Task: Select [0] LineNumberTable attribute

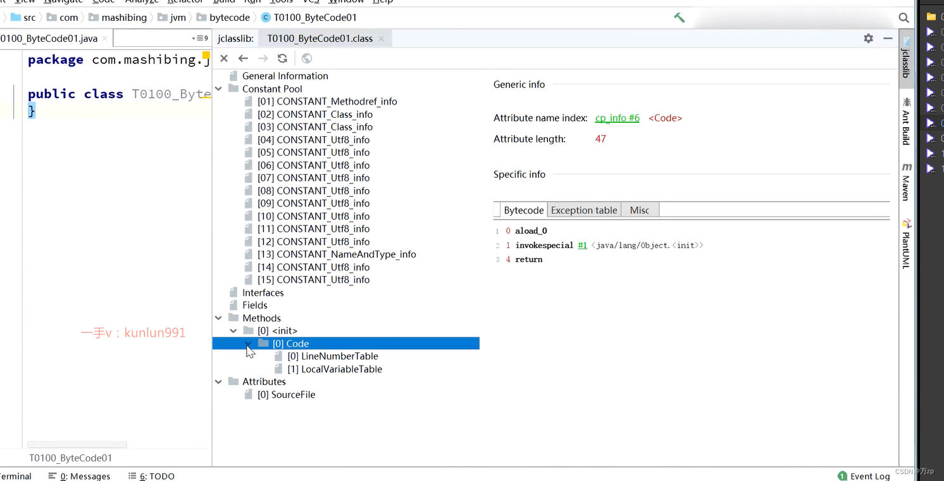Action: (332, 356)
